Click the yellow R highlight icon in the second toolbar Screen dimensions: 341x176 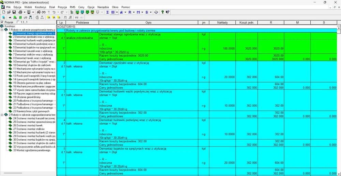pos(48,17)
